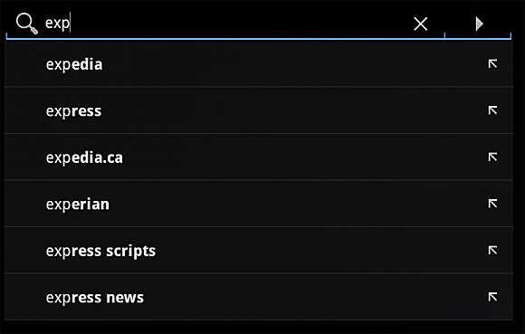The image size is (525, 334).
Task: Select the 'expedia' suggestion
Action: (74, 64)
